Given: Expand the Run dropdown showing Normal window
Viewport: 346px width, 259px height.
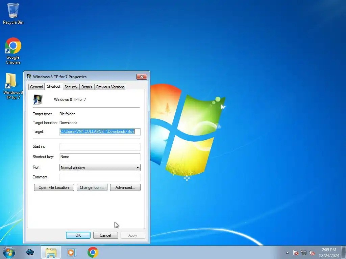Looking at the screenshot, I should coord(100,168).
